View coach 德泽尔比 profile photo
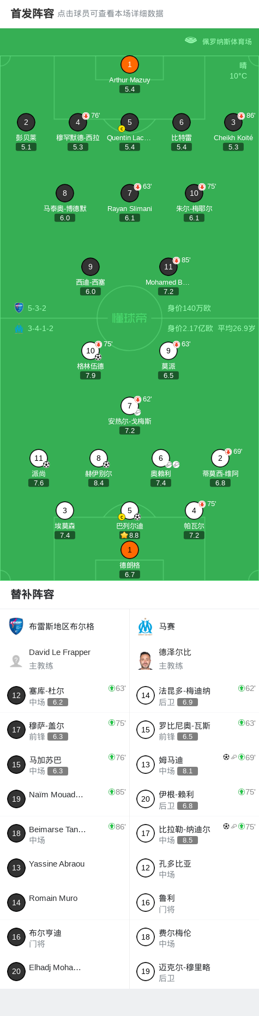259x1016 pixels. click(146, 660)
